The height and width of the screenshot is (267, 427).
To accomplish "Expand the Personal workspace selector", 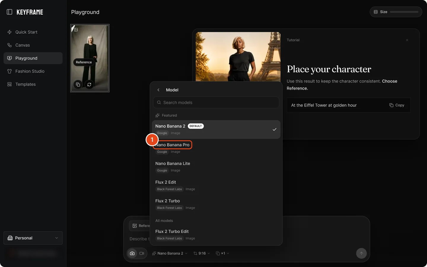I will coord(33,238).
